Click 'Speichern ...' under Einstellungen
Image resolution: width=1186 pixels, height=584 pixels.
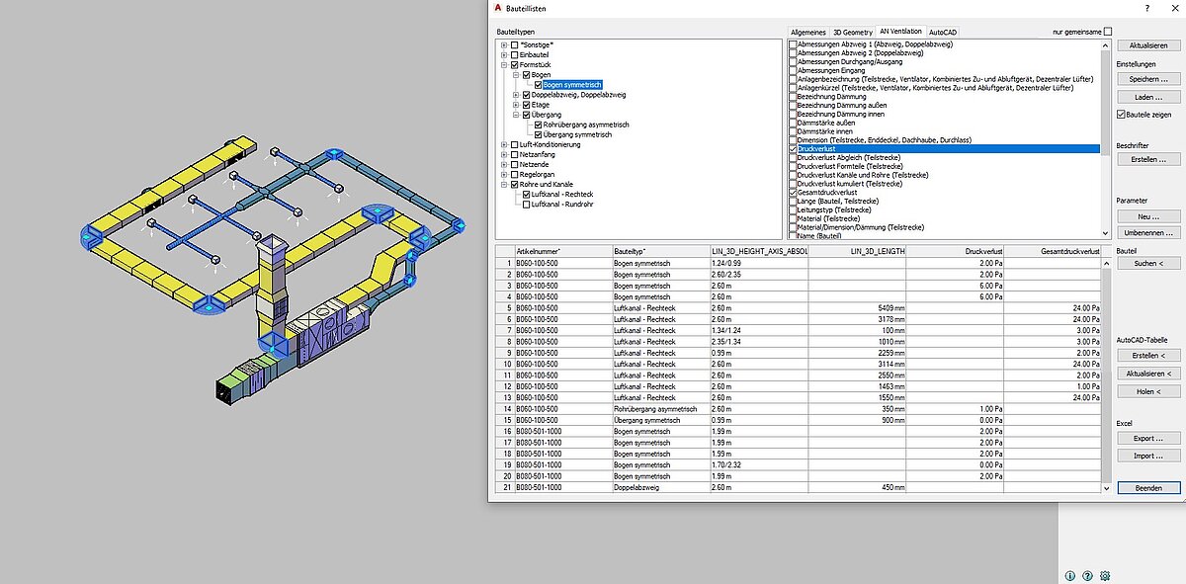click(1147, 79)
